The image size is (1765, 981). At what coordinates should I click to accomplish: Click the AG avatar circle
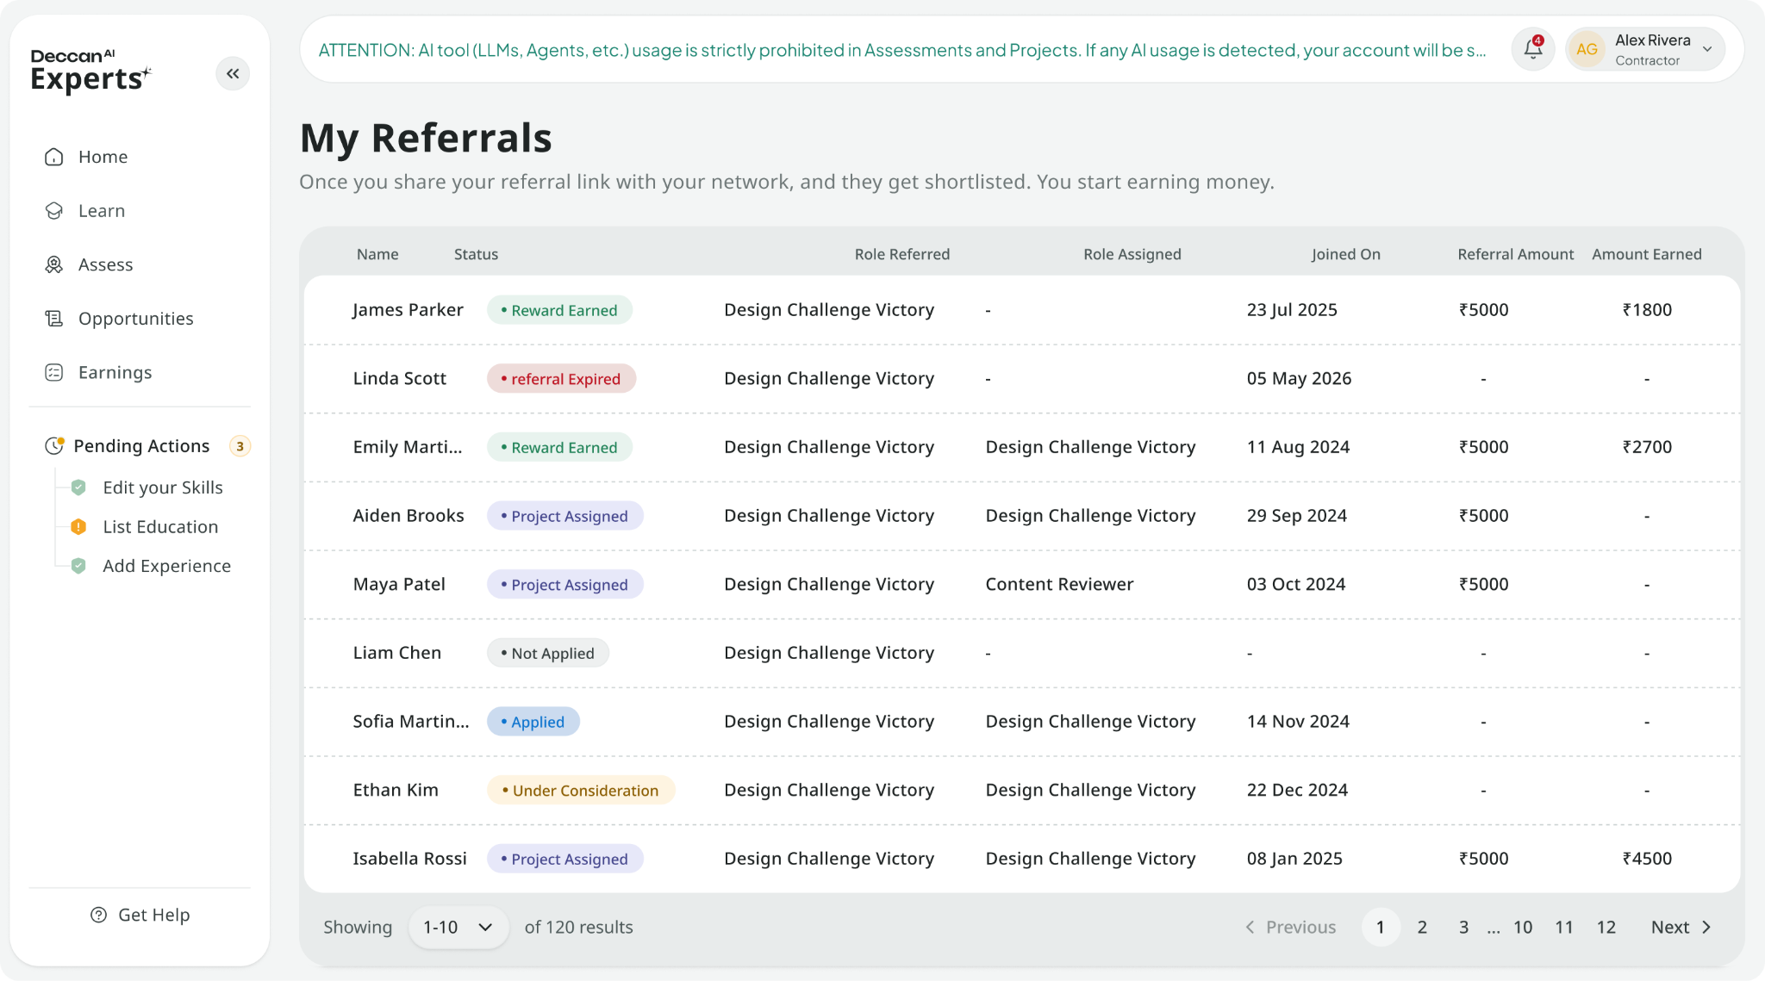click(x=1587, y=49)
